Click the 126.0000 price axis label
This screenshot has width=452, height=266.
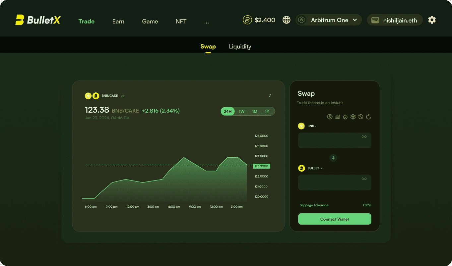pos(261,136)
